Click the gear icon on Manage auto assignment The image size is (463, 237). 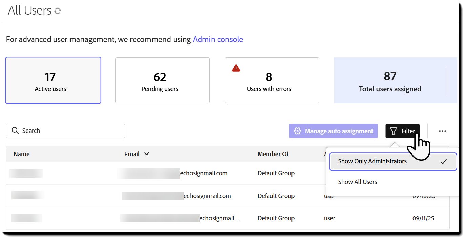(x=297, y=131)
